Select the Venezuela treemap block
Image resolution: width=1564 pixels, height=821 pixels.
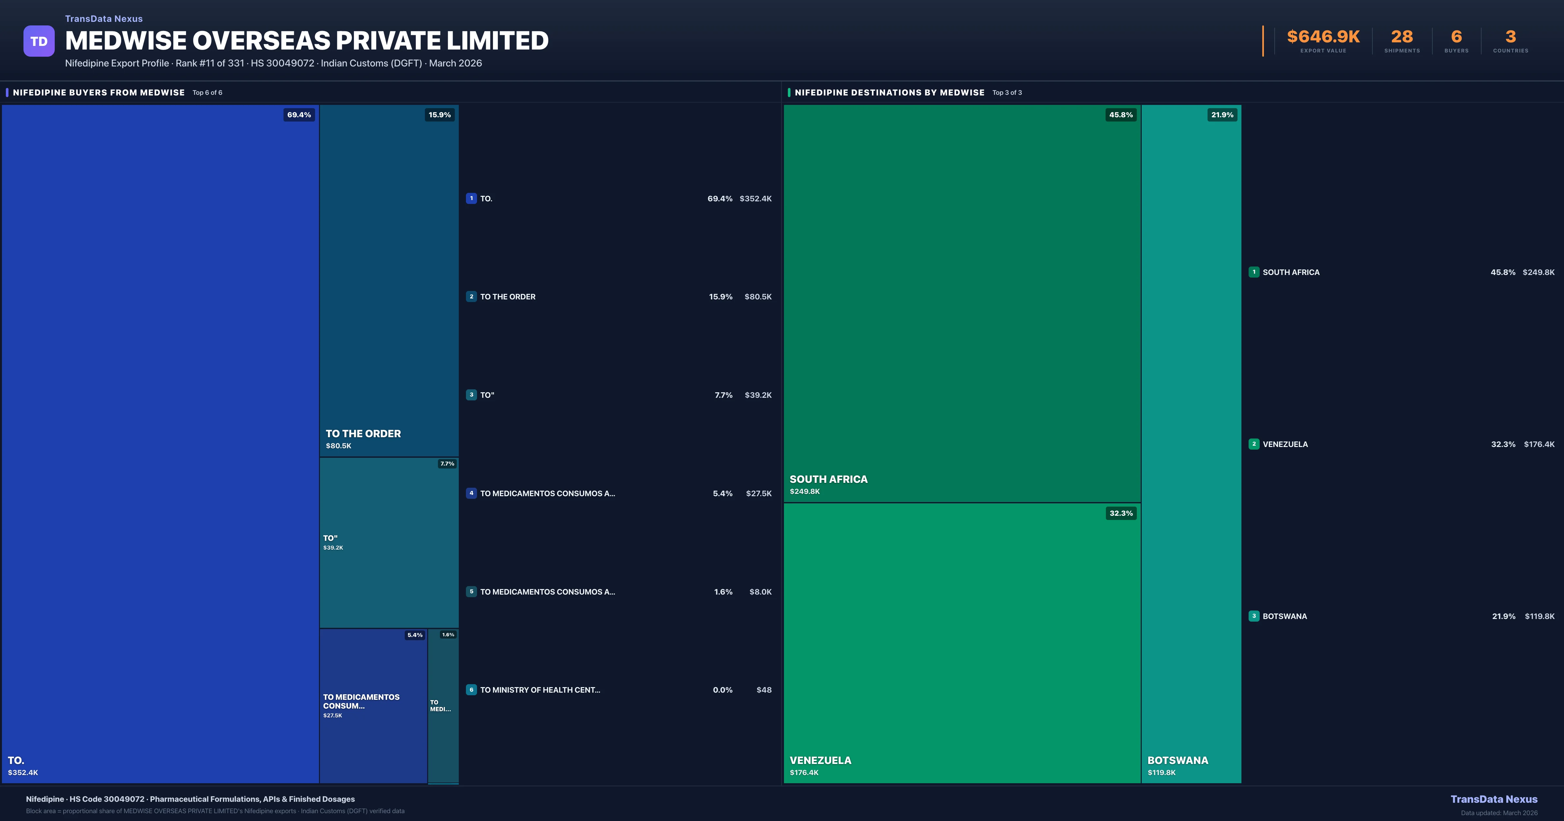coord(962,644)
